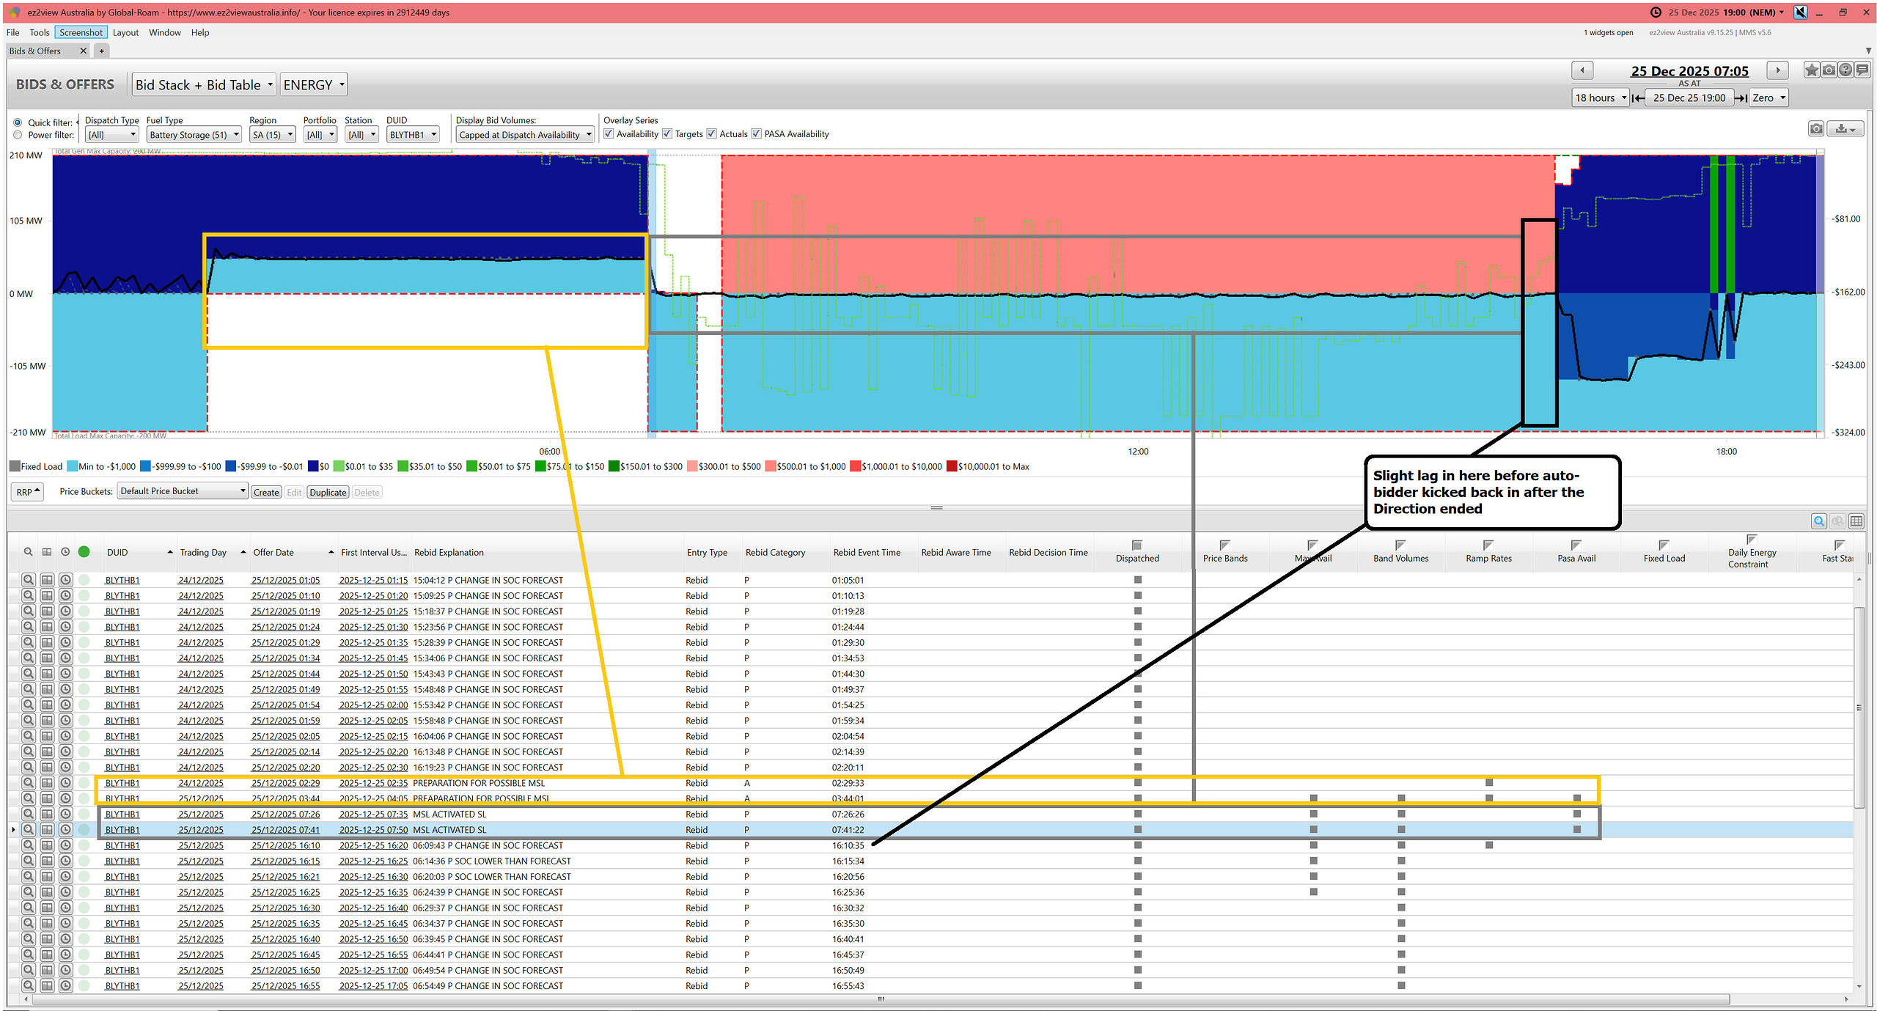Click the help question mark icon
The image size is (1877, 1011).
click(x=1845, y=70)
